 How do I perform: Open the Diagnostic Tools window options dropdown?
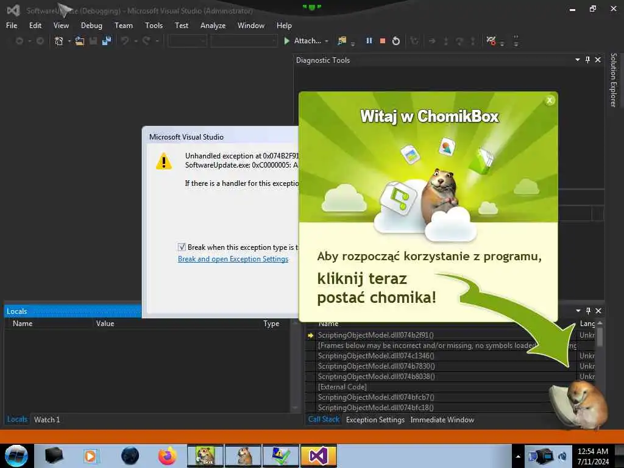point(578,60)
